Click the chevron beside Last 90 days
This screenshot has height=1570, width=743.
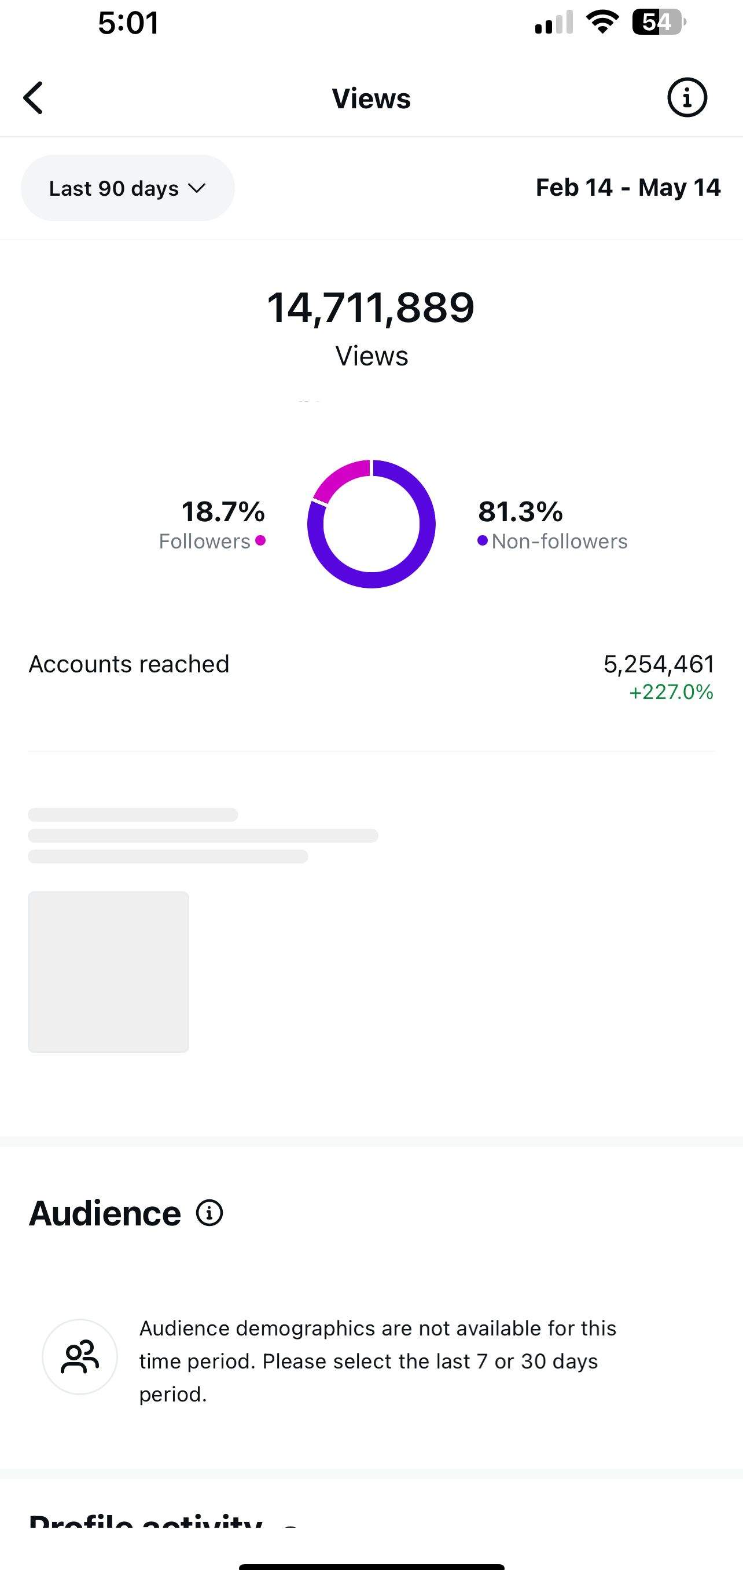[x=196, y=188]
